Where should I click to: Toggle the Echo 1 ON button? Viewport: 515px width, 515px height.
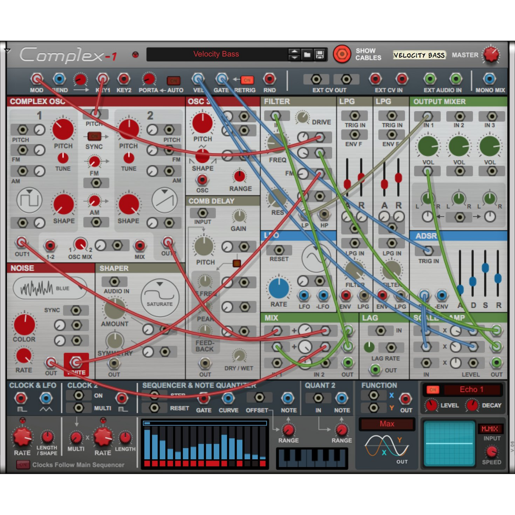tap(433, 390)
